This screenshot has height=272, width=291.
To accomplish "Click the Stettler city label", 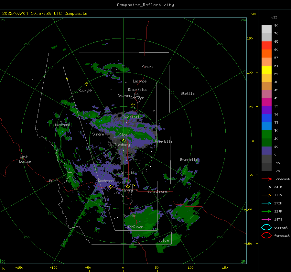I will (x=189, y=93).
